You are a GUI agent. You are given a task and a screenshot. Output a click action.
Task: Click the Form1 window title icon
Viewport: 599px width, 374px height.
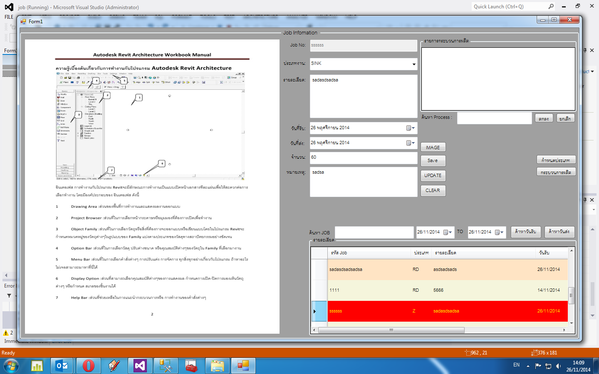coord(23,22)
